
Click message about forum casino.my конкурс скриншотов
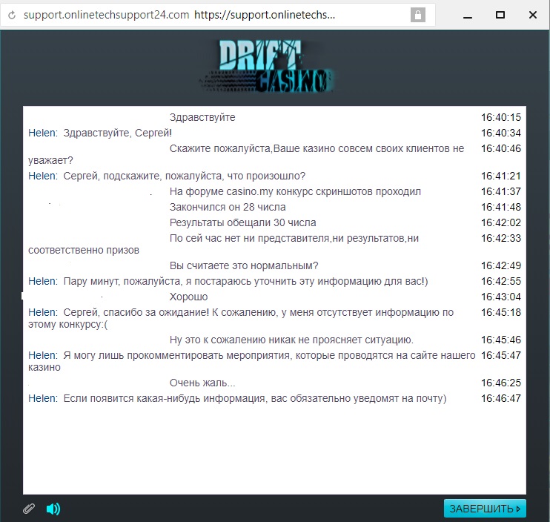click(295, 191)
